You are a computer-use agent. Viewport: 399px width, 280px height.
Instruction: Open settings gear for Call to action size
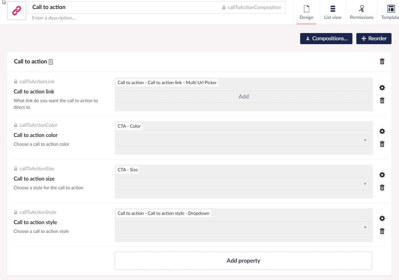click(x=382, y=175)
